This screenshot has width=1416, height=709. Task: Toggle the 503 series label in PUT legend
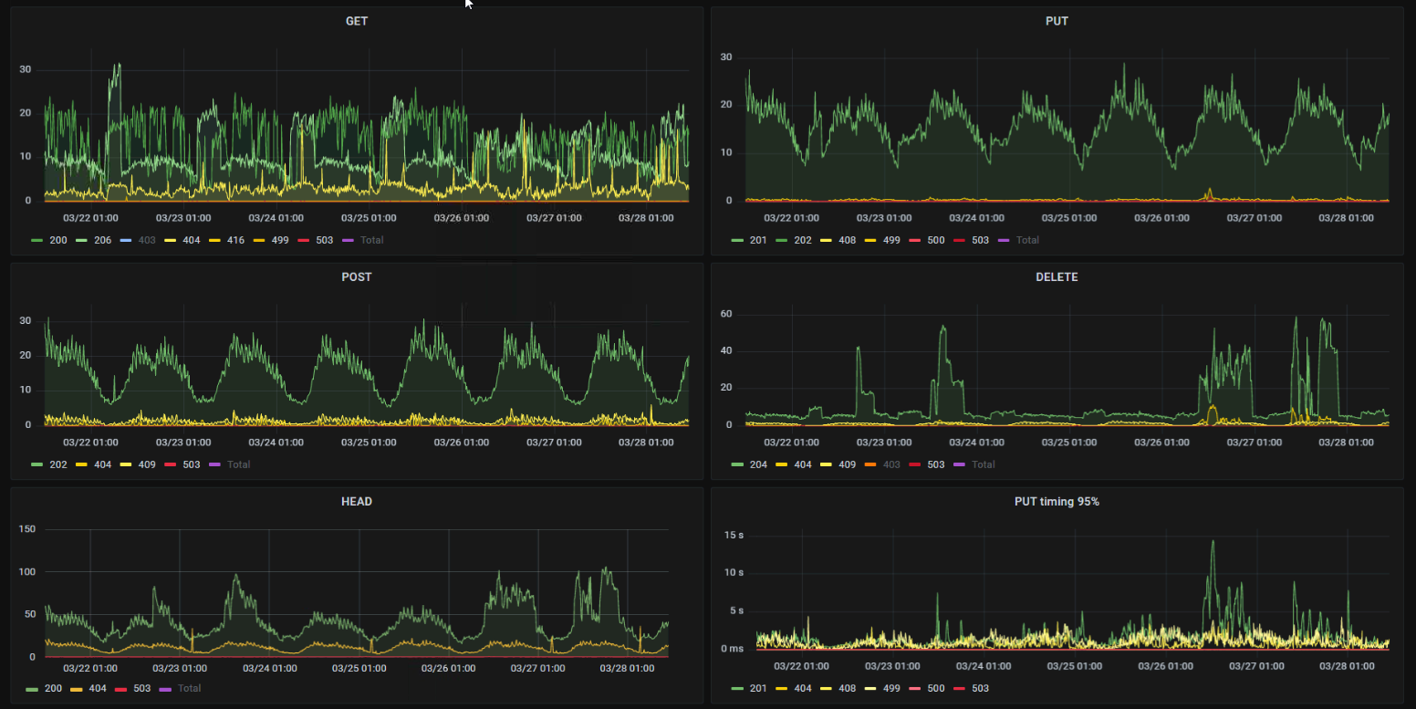click(x=980, y=240)
